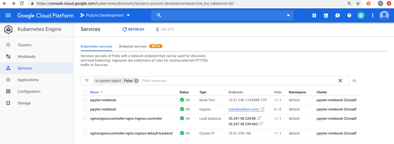Click the Clusters sidebar icon
This screenshot has height=144, width=394.
(x=8, y=45)
